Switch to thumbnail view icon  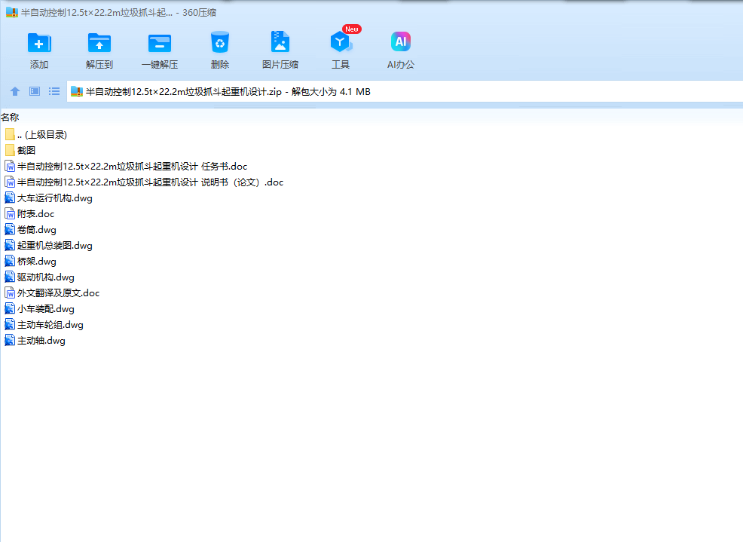[x=35, y=91]
